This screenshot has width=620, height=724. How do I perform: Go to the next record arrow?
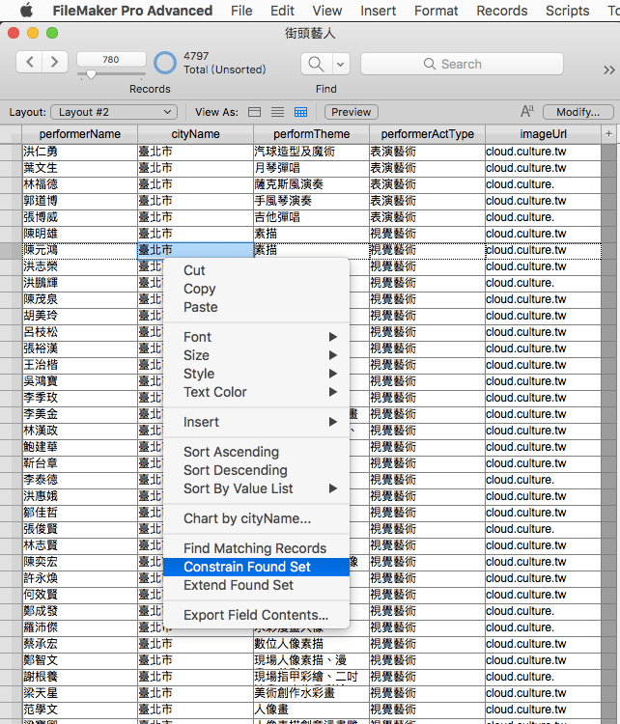[55, 63]
